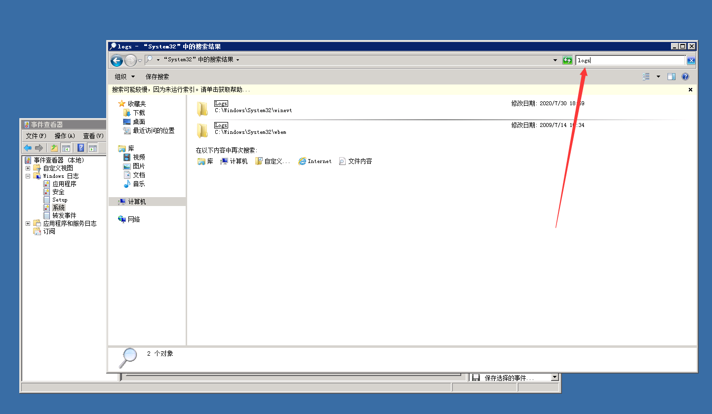Open the recent pages dropdown beside forward arrow

(x=140, y=60)
